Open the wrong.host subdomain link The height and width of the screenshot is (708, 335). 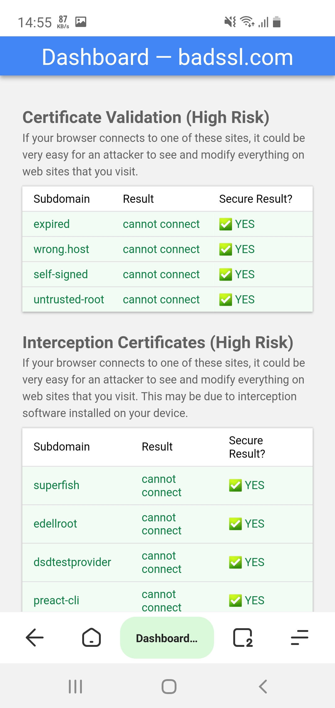tap(61, 249)
